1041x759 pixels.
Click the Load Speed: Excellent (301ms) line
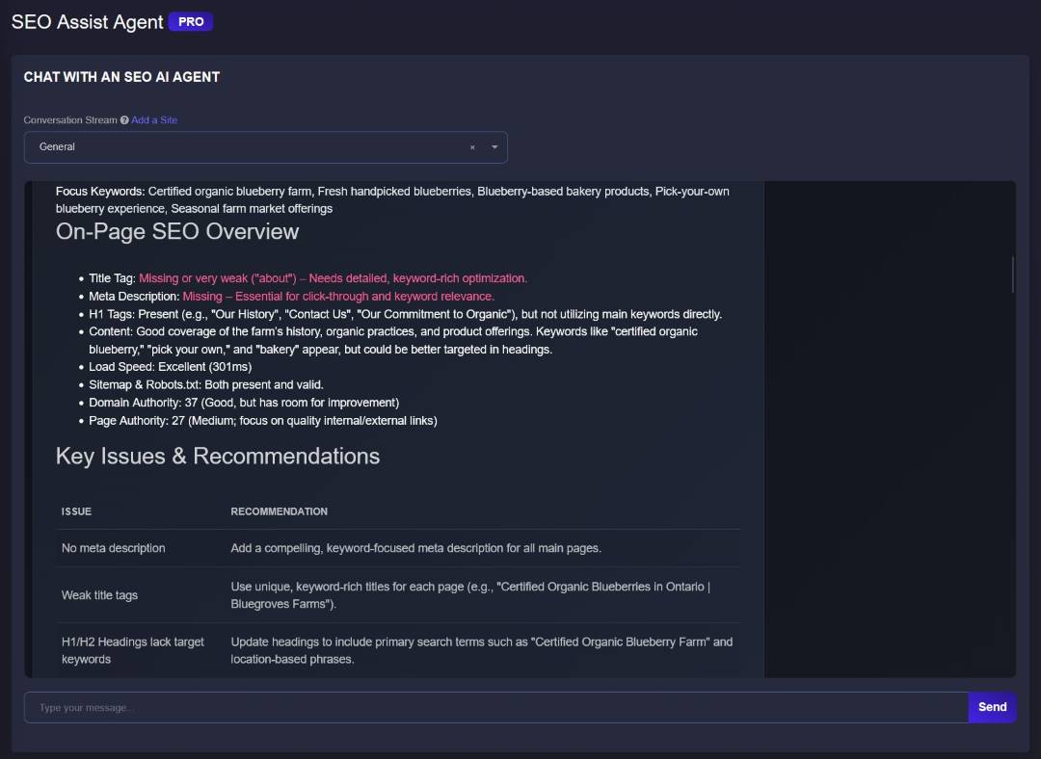pos(170,367)
